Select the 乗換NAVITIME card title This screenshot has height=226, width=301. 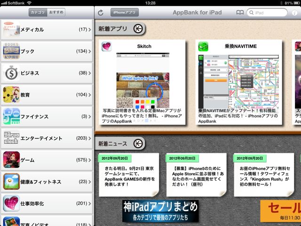241,46
